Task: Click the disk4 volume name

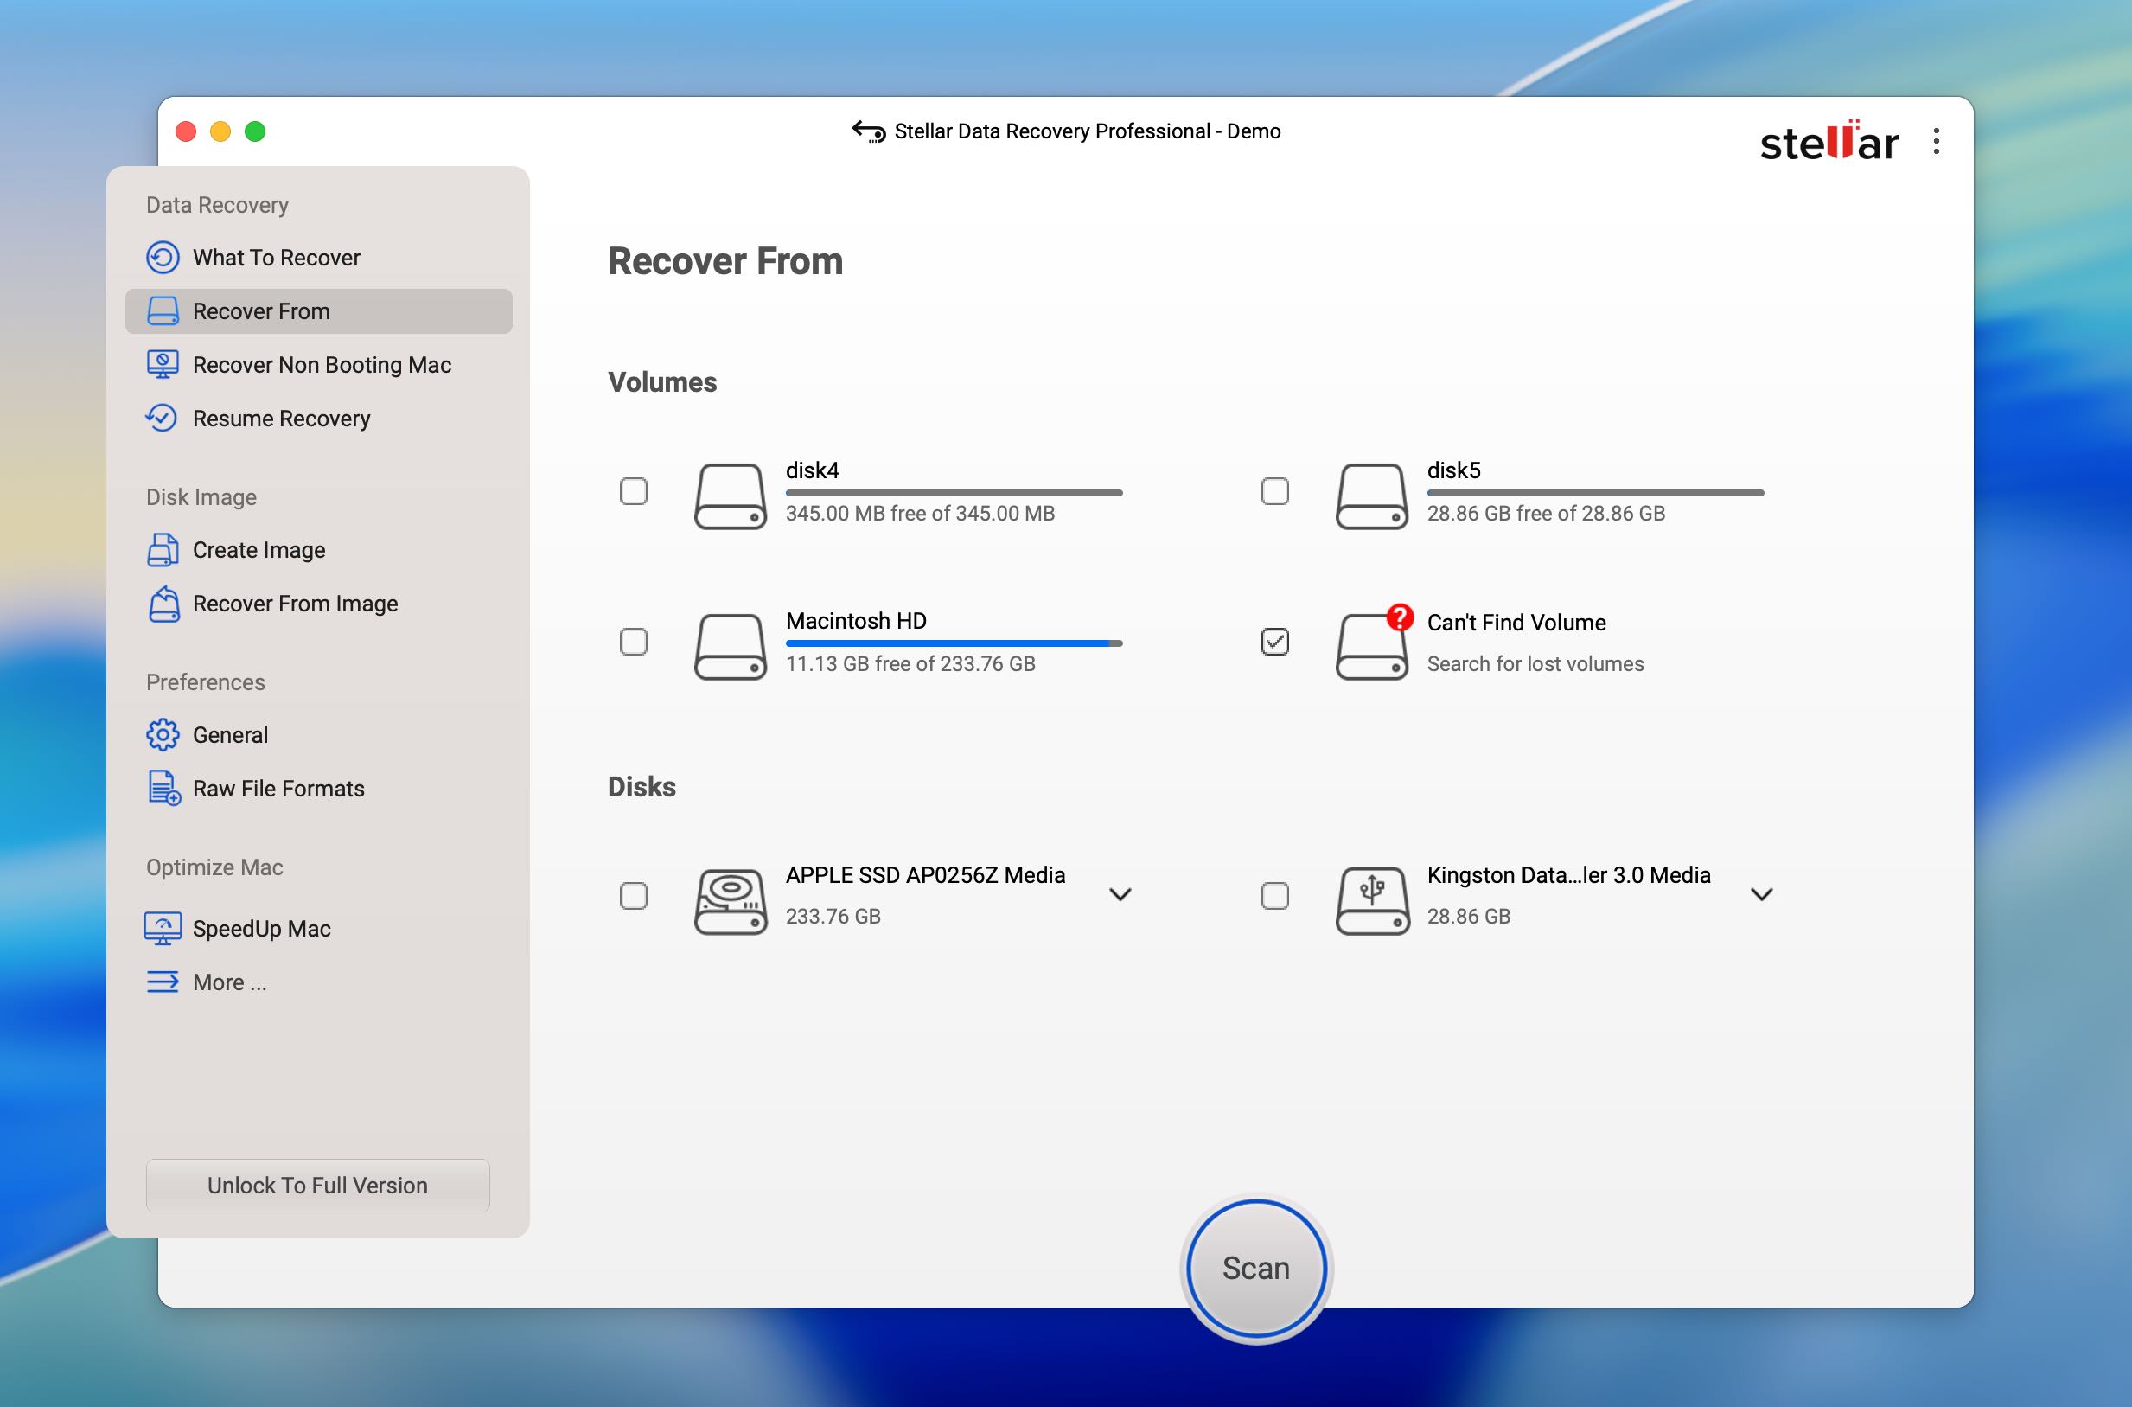Action: 812,470
